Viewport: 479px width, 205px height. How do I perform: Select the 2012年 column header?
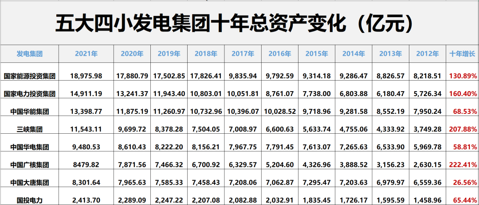coord(428,54)
